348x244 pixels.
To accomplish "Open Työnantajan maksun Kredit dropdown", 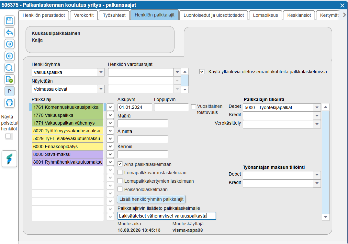I will (317, 184).
